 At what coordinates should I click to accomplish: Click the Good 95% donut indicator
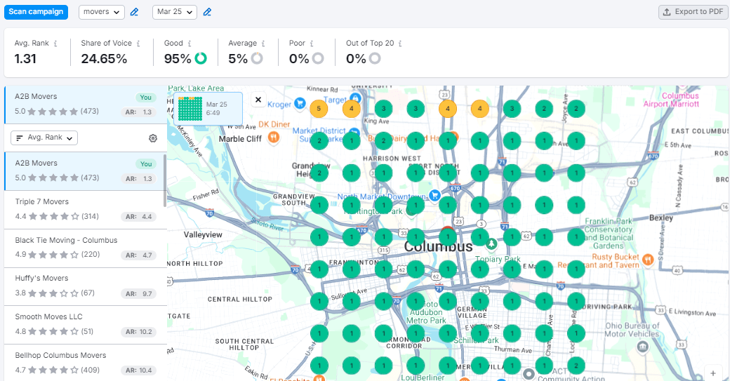(201, 58)
